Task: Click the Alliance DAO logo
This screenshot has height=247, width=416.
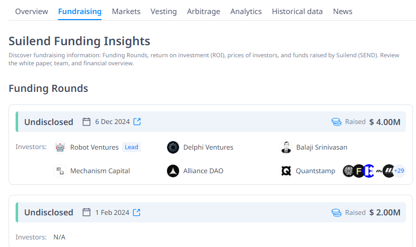Action: [x=173, y=171]
